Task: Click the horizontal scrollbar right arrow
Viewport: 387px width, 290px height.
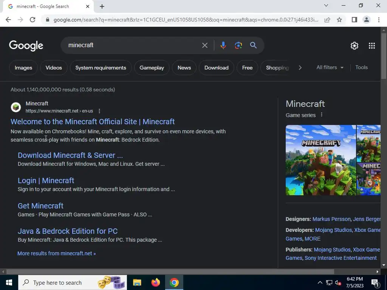Action: click(x=378, y=272)
